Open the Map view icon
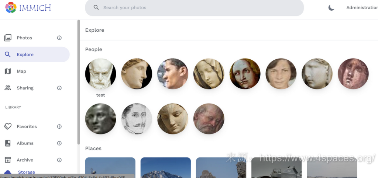 click(8, 71)
